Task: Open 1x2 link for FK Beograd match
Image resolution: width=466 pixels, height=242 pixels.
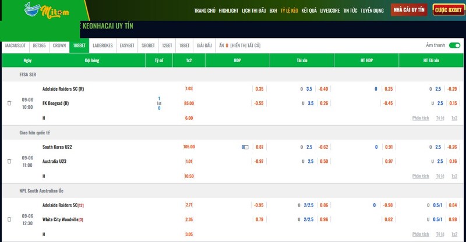Action: (x=454, y=118)
